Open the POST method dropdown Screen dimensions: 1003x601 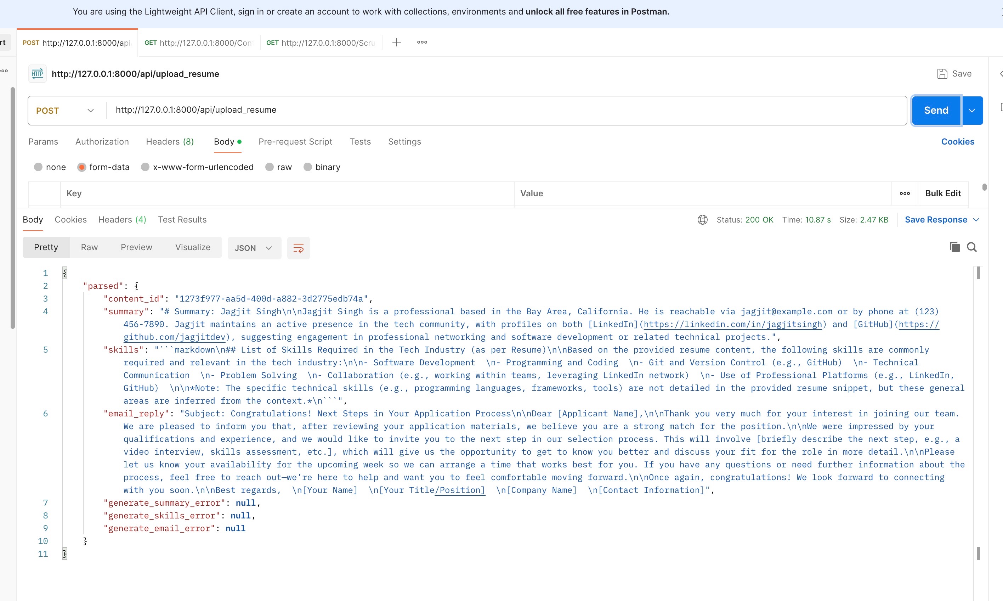(65, 111)
